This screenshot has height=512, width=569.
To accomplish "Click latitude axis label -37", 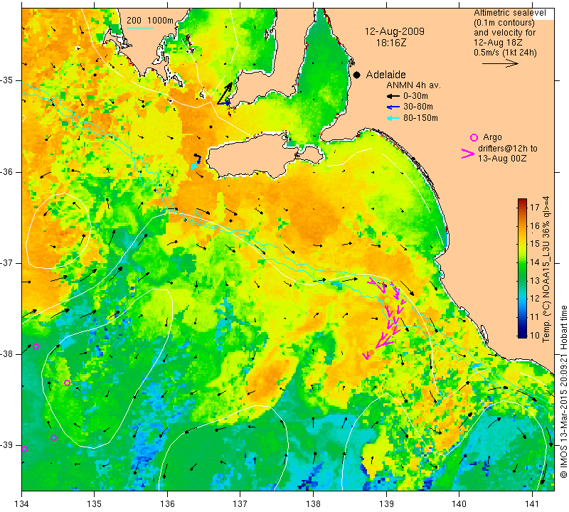I will point(7,262).
